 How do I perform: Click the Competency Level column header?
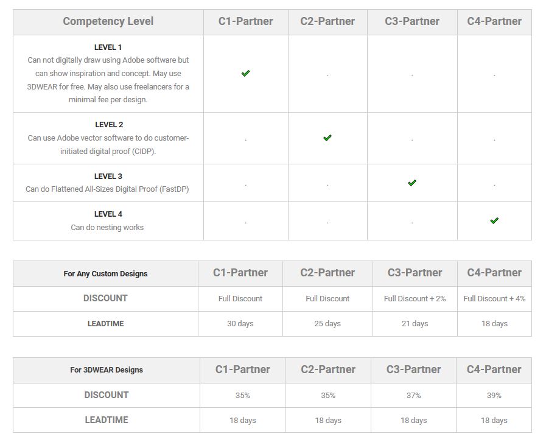pos(108,21)
